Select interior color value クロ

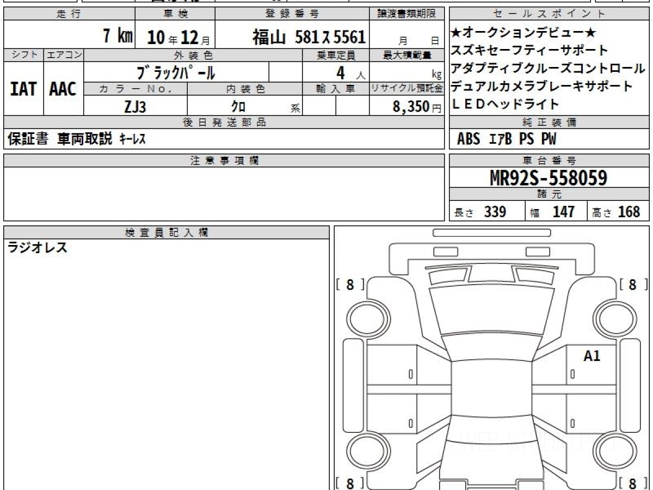pos(238,107)
